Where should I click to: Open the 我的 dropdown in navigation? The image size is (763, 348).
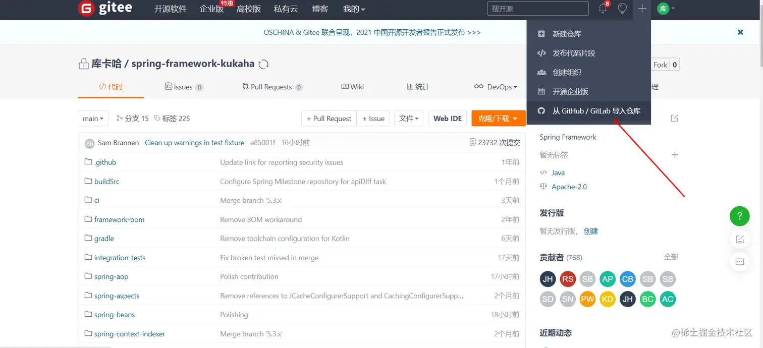coord(354,9)
